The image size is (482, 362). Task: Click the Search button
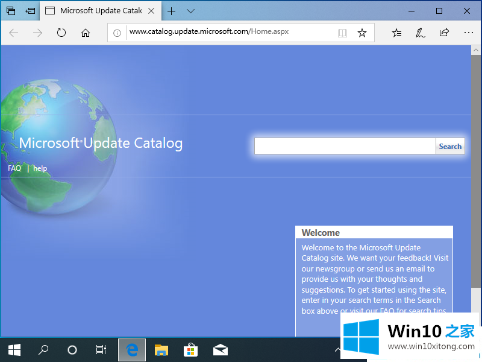[450, 146]
